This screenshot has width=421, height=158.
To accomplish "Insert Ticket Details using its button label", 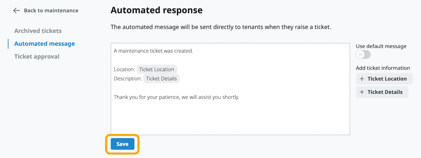I will 385,92.
